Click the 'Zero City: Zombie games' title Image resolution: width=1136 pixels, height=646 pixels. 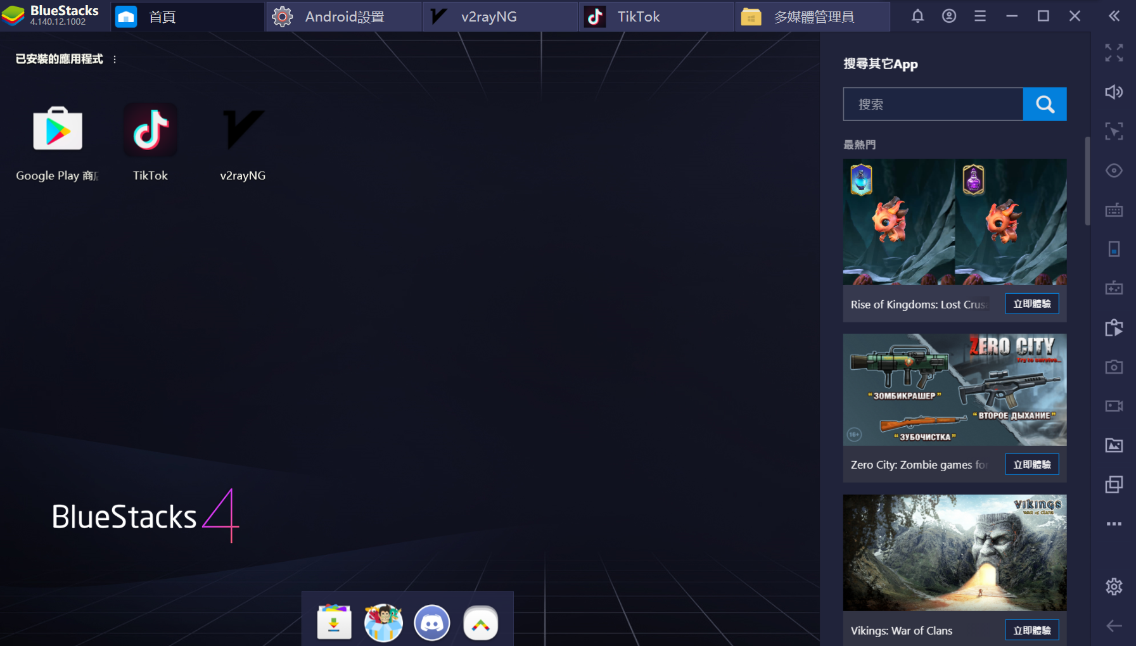point(919,465)
